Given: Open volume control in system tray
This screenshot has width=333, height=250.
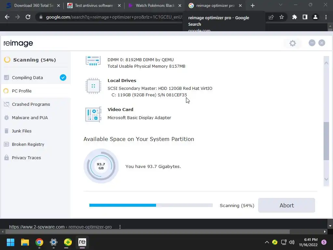Looking at the screenshot, I should (x=292, y=242).
